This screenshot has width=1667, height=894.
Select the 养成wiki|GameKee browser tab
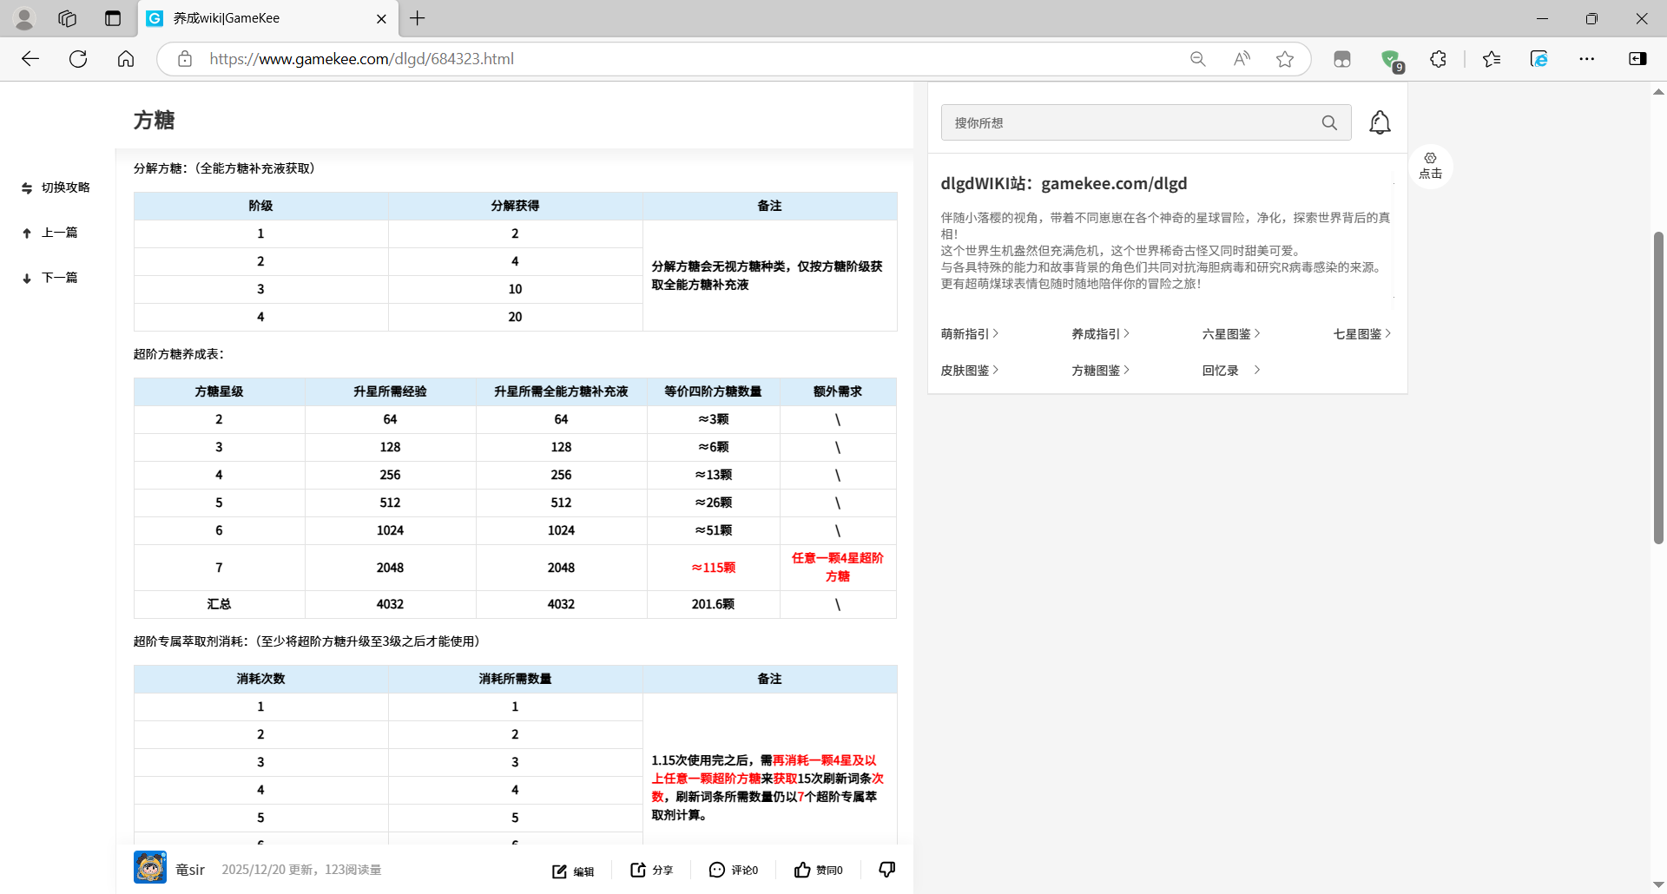coord(260,18)
